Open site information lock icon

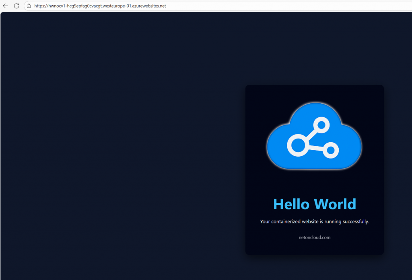(29, 6)
